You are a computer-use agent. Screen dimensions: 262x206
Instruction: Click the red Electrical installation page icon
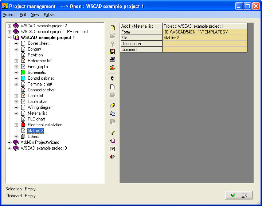(x=23, y=125)
